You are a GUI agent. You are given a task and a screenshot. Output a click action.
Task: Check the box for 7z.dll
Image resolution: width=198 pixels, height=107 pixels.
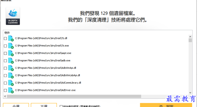point(5,38)
